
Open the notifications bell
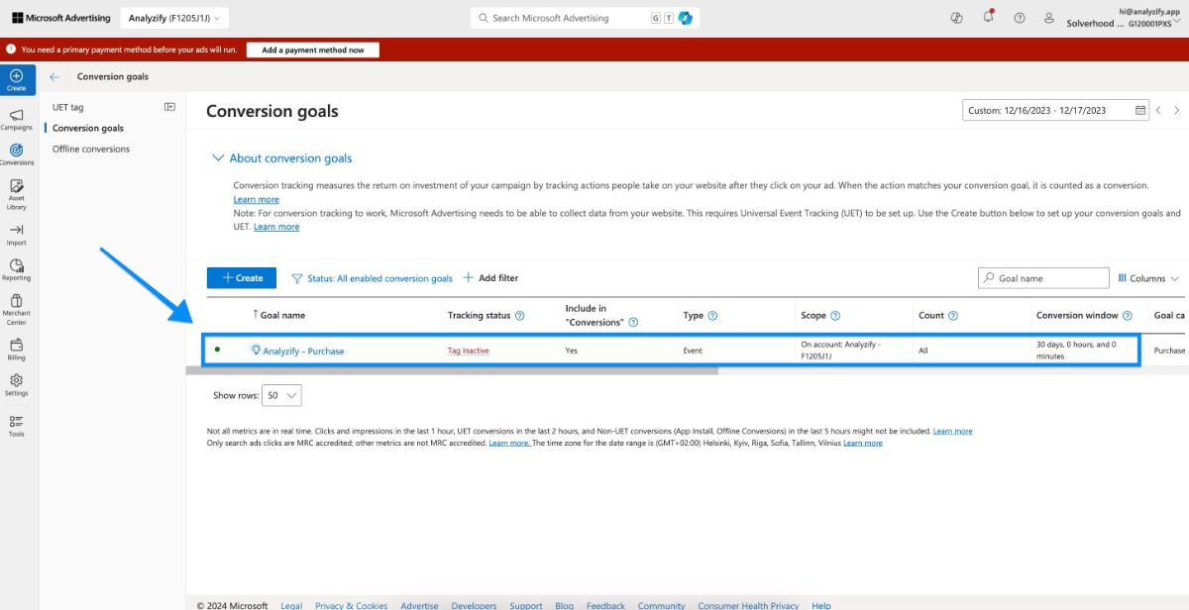988,17
